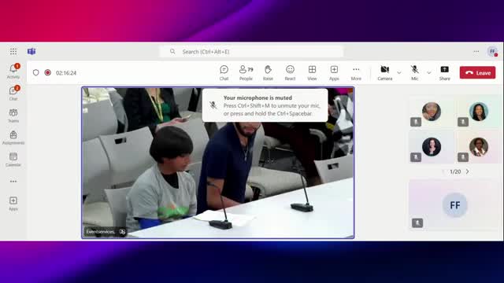Click the recording indicator icon
This screenshot has height=283, width=504.
pyautogui.click(x=47, y=73)
